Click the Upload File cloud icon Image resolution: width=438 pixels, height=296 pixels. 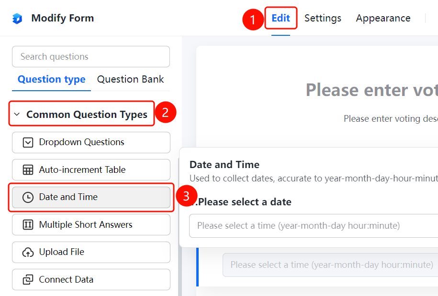tap(28, 252)
